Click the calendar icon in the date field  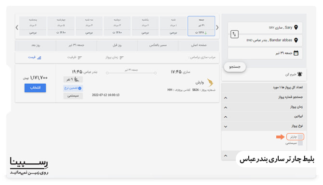pos(296,53)
